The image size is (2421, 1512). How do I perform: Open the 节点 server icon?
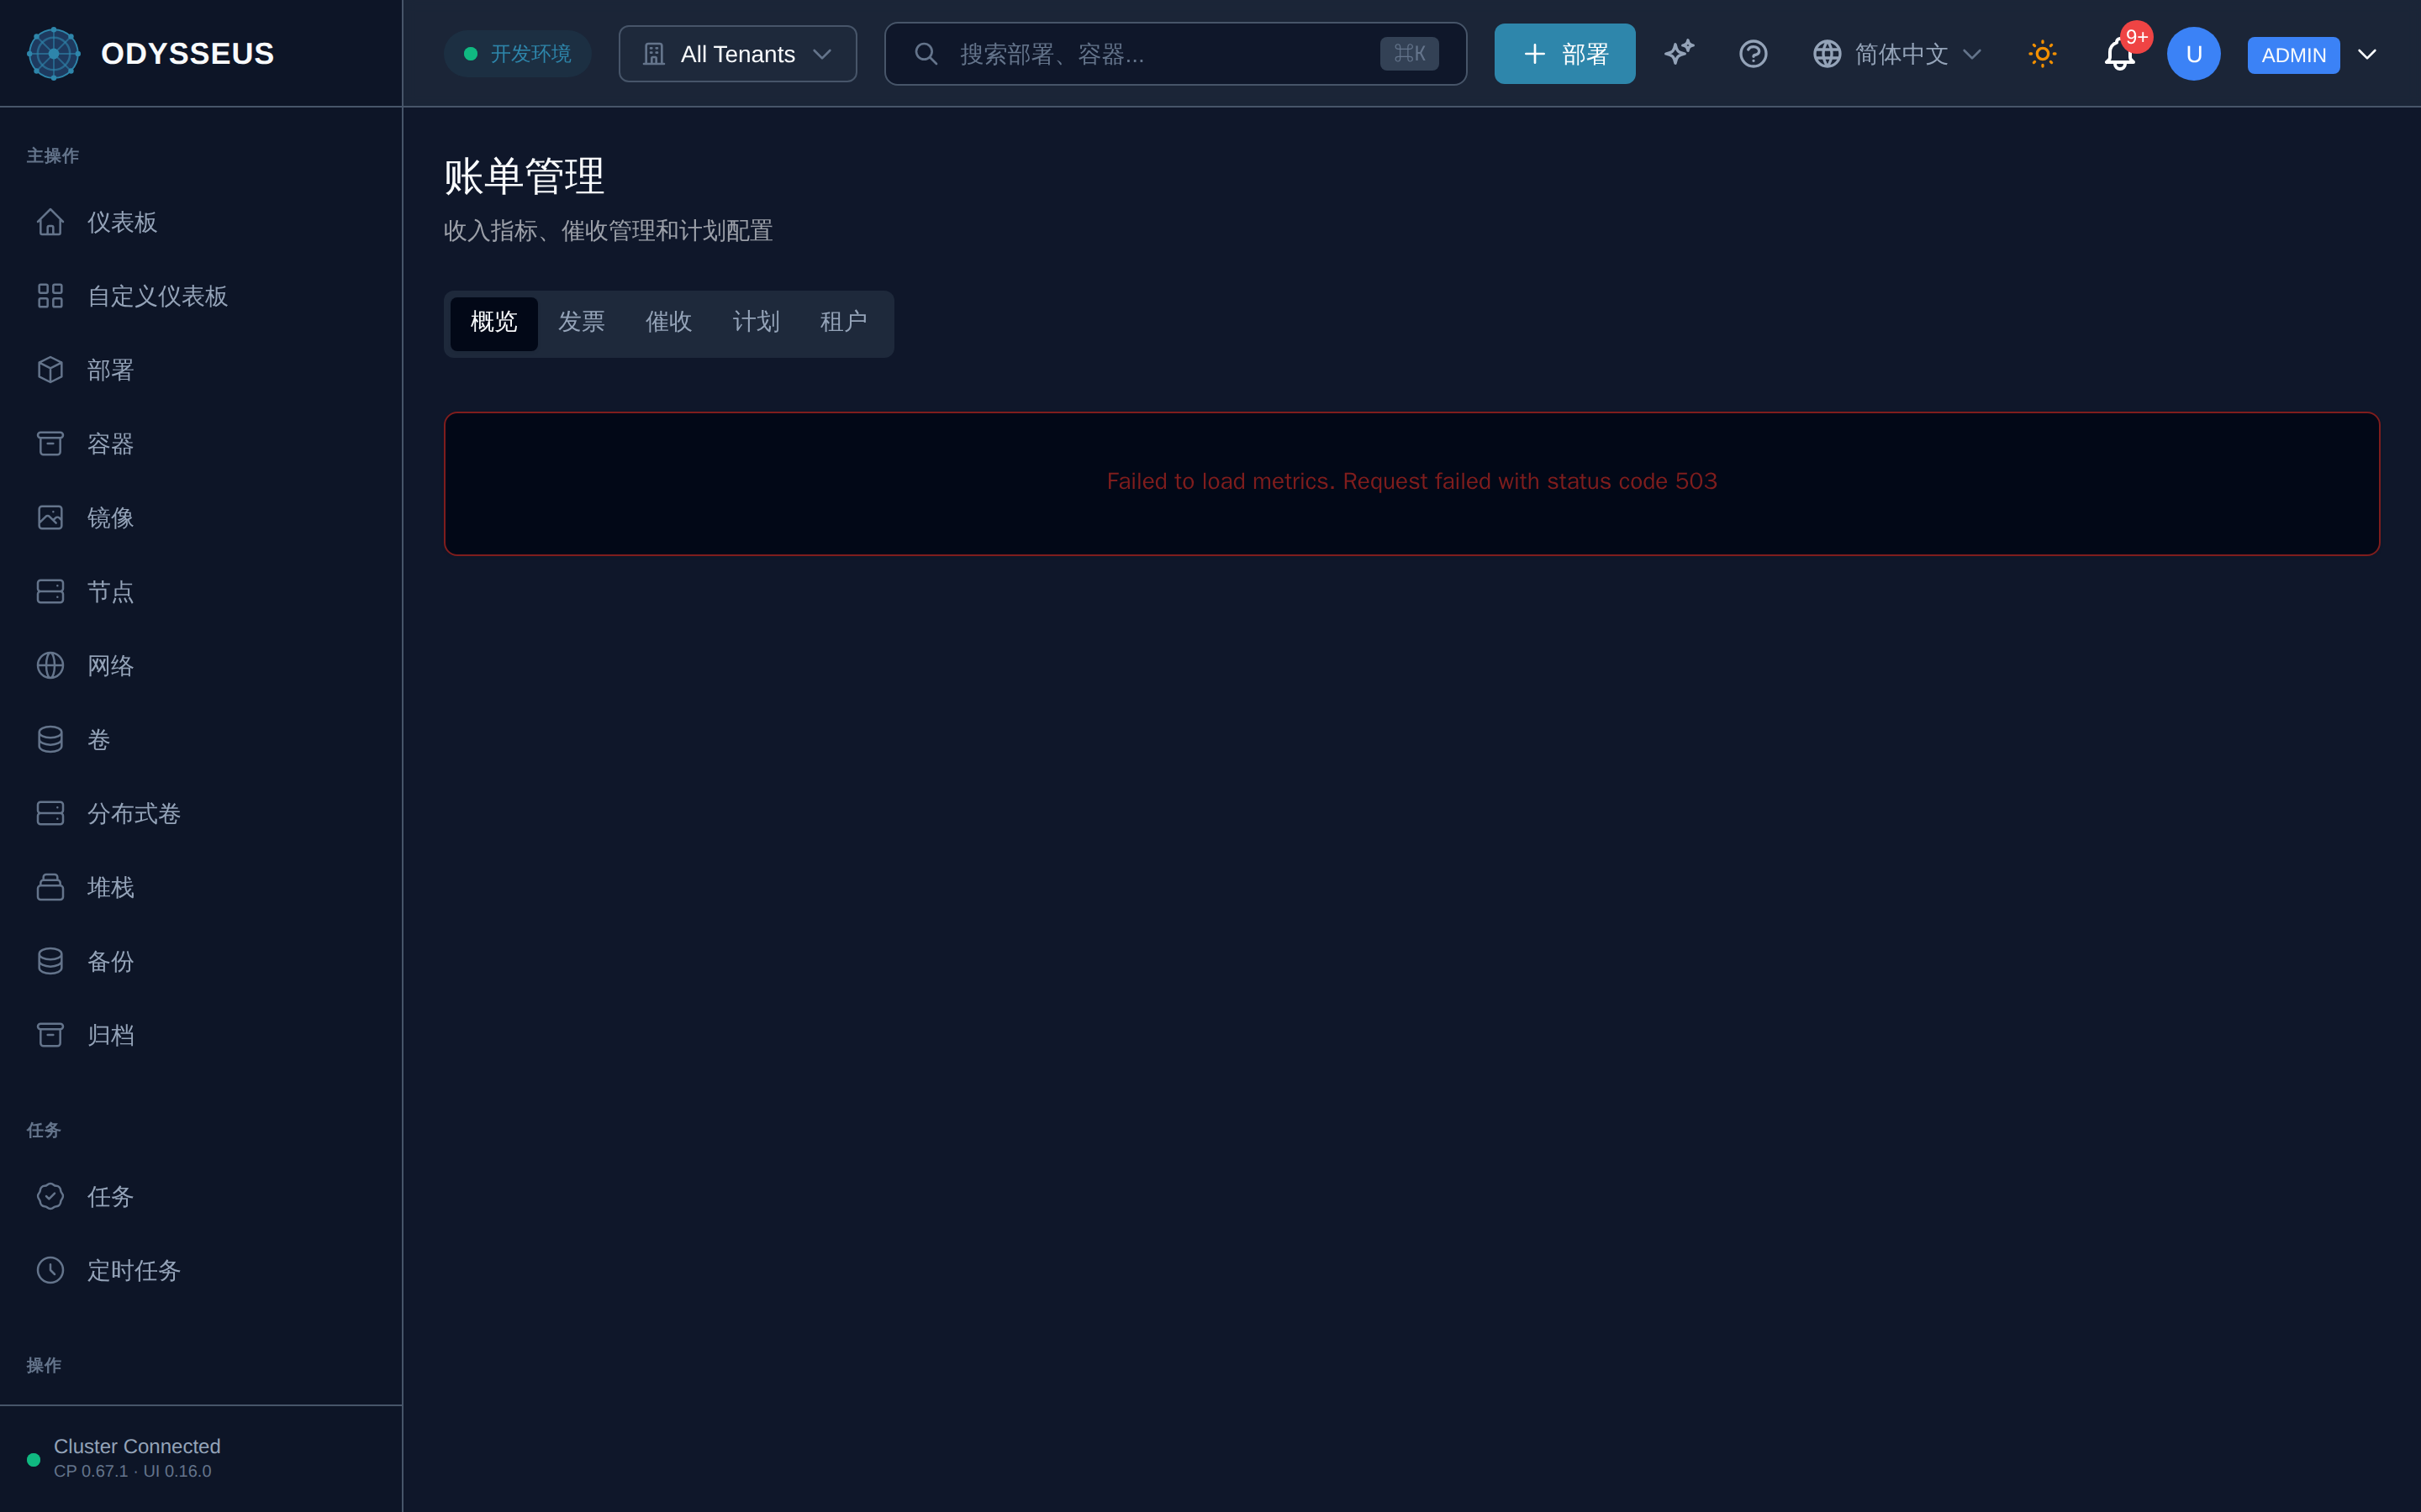point(50,592)
